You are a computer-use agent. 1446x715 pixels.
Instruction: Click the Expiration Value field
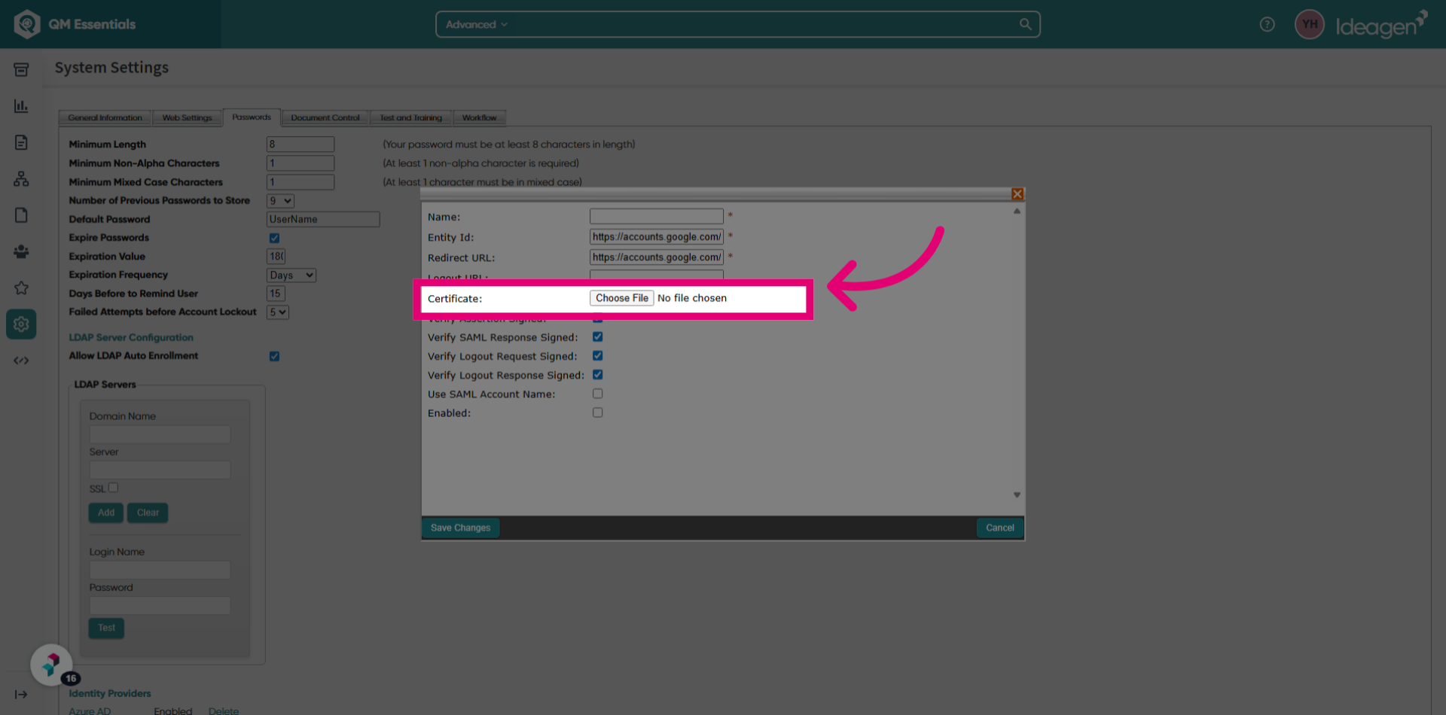(x=276, y=257)
